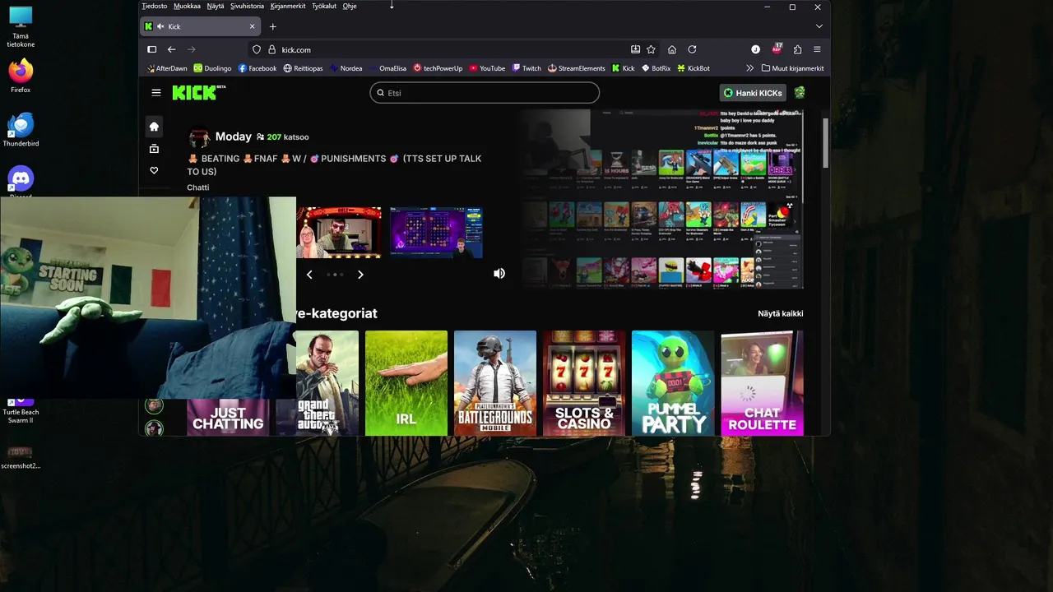Open the IRL category card
This screenshot has width=1053, height=592.
pos(406,383)
